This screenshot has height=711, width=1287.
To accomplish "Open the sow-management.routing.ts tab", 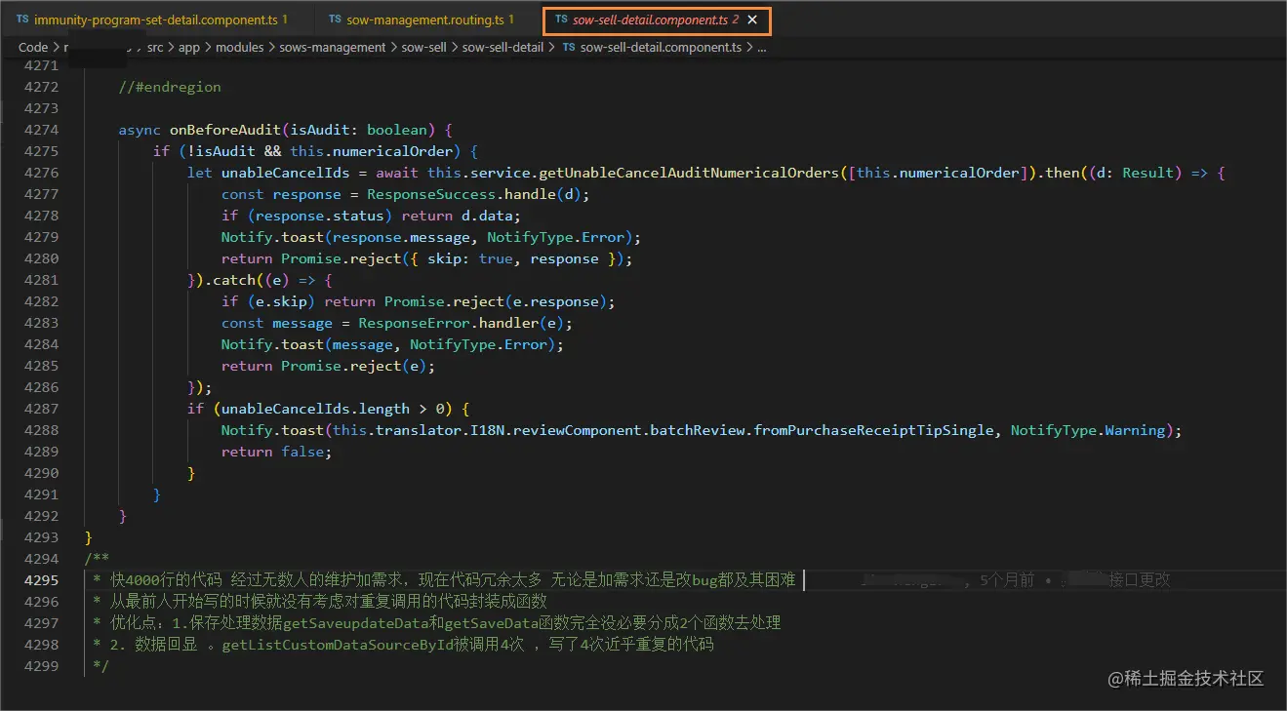I will (421, 20).
